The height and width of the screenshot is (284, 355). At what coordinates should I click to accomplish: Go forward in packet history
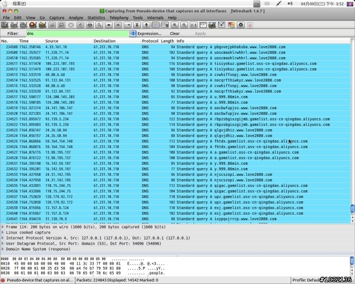coord(118,25)
